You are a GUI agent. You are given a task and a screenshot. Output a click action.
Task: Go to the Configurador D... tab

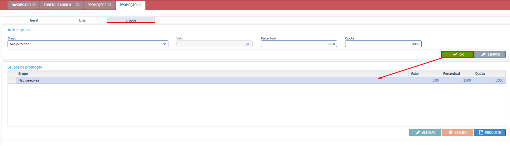(59, 5)
